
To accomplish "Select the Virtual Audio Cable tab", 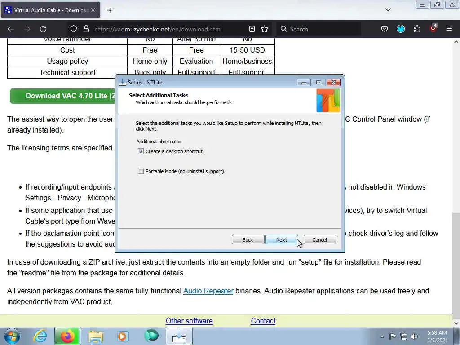I will point(50,10).
